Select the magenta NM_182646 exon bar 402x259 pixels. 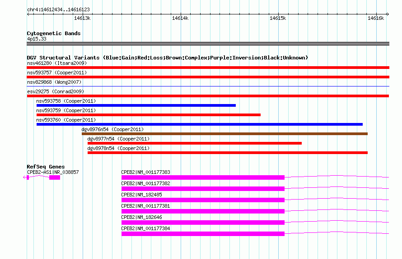point(203,223)
